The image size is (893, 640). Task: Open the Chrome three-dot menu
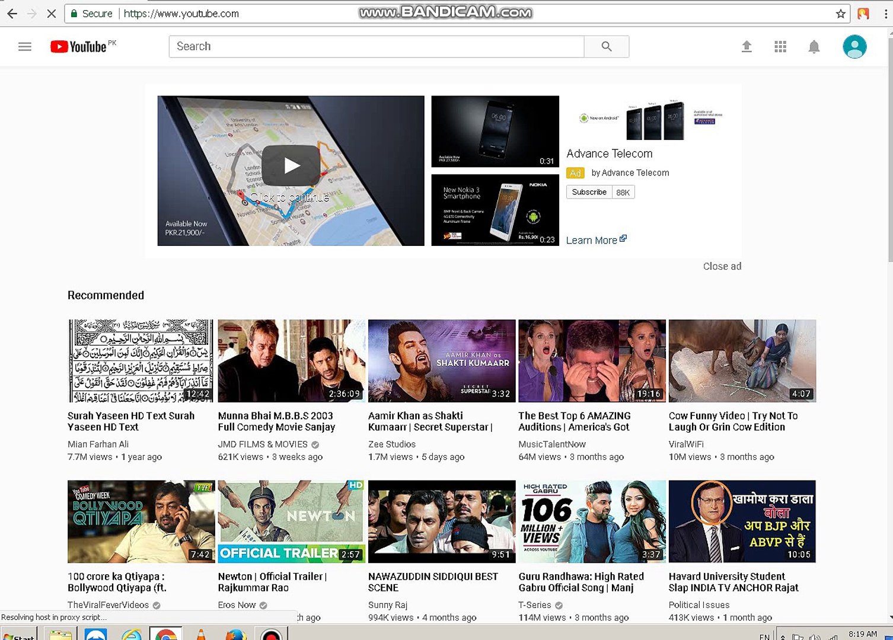886,14
